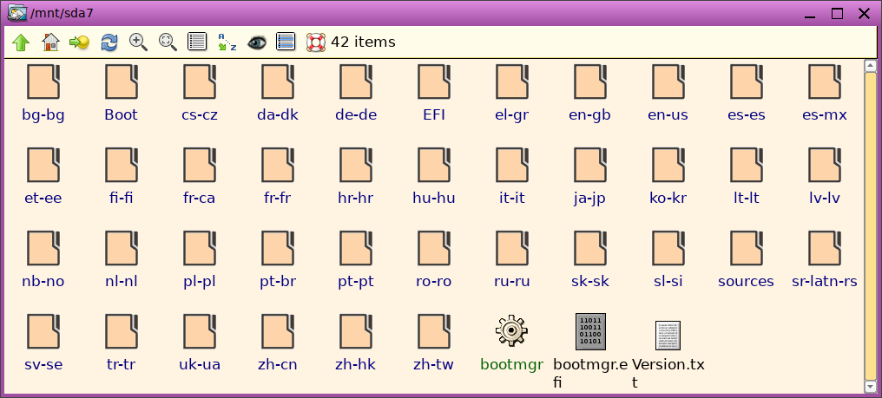This screenshot has width=882, height=398.
Task: Maximize the /mnt/sda7 window
Action: tap(837, 14)
